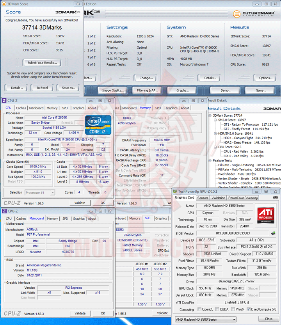Click the Core Speed 5109.0 MHz value
Image resolution: width=281 pixels, height=325 pixels.
(x=38, y=167)
